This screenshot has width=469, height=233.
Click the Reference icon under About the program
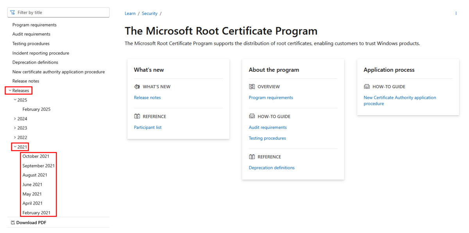(252, 157)
